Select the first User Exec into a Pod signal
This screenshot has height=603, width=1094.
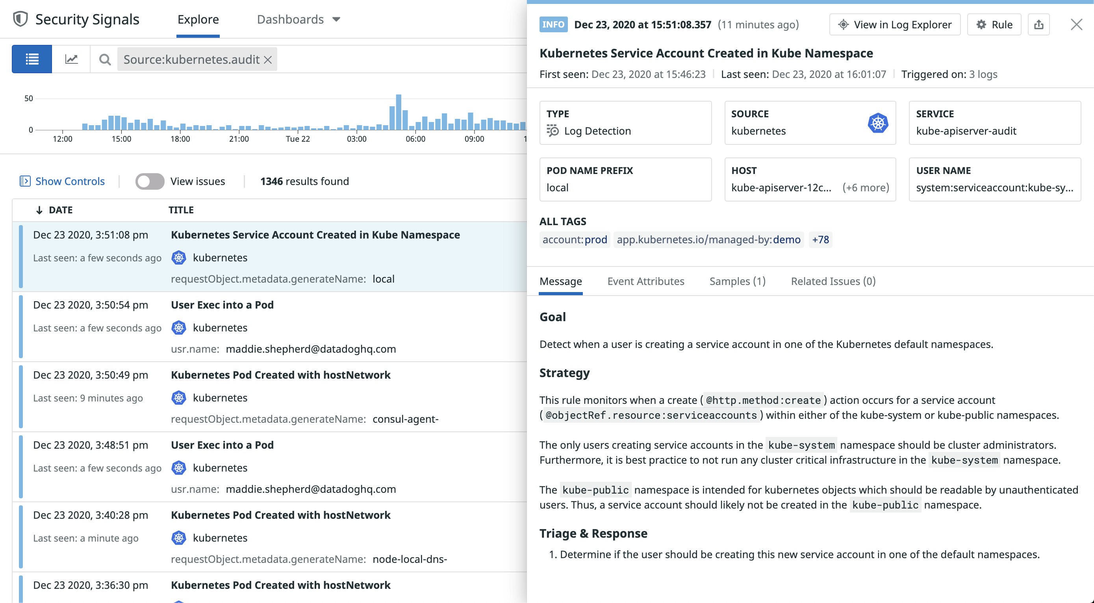point(222,305)
